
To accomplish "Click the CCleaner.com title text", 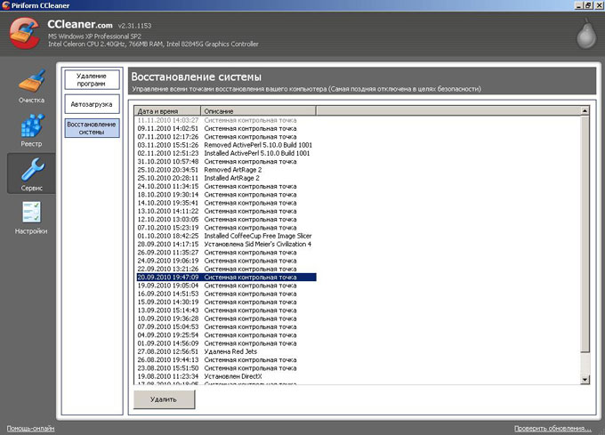I will point(80,24).
